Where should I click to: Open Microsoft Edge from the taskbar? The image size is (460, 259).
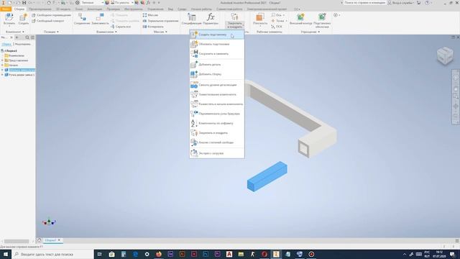coord(135,254)
